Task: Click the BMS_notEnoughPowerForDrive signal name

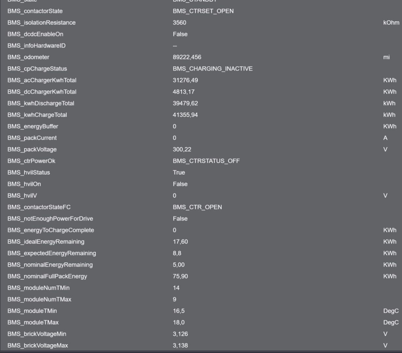Action: coord(50,219)
